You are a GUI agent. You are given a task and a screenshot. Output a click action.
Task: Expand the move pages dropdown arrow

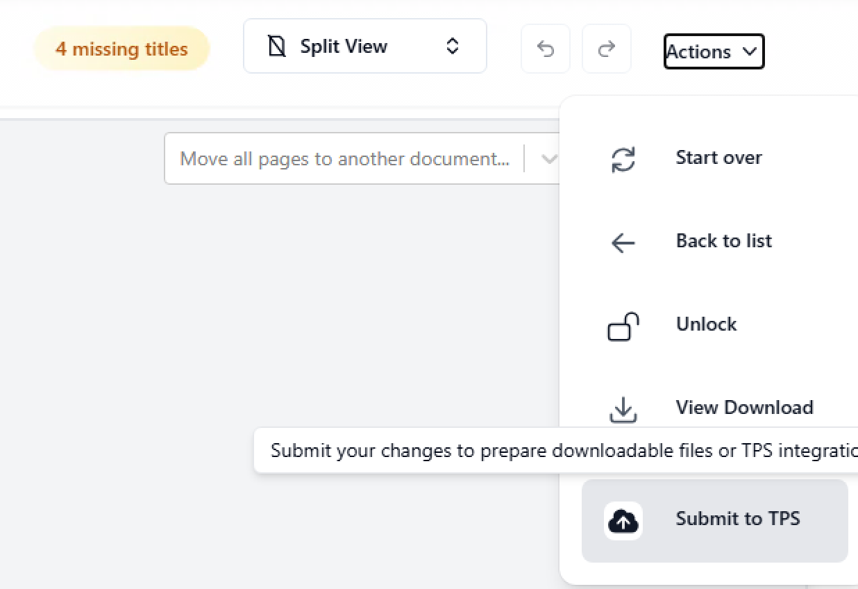tap(549, 159)
